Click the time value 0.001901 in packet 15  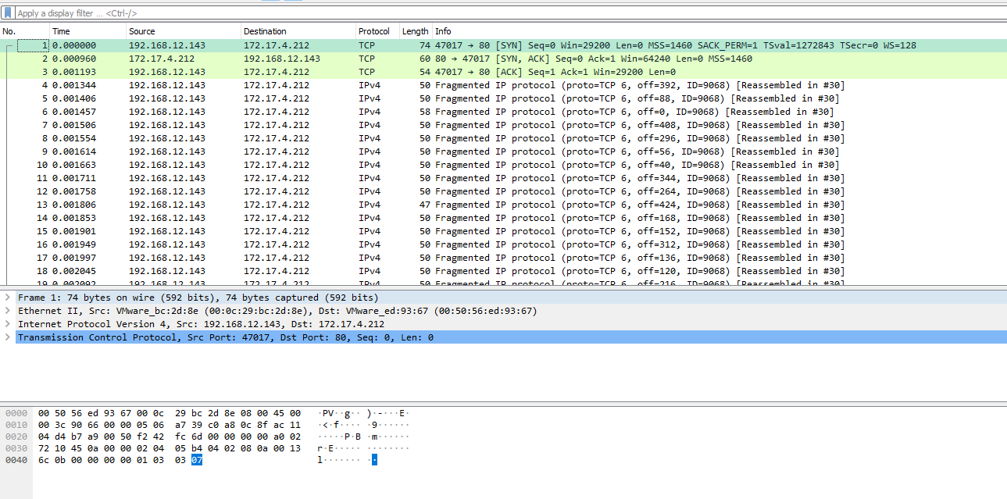click(x=74, y=231)
